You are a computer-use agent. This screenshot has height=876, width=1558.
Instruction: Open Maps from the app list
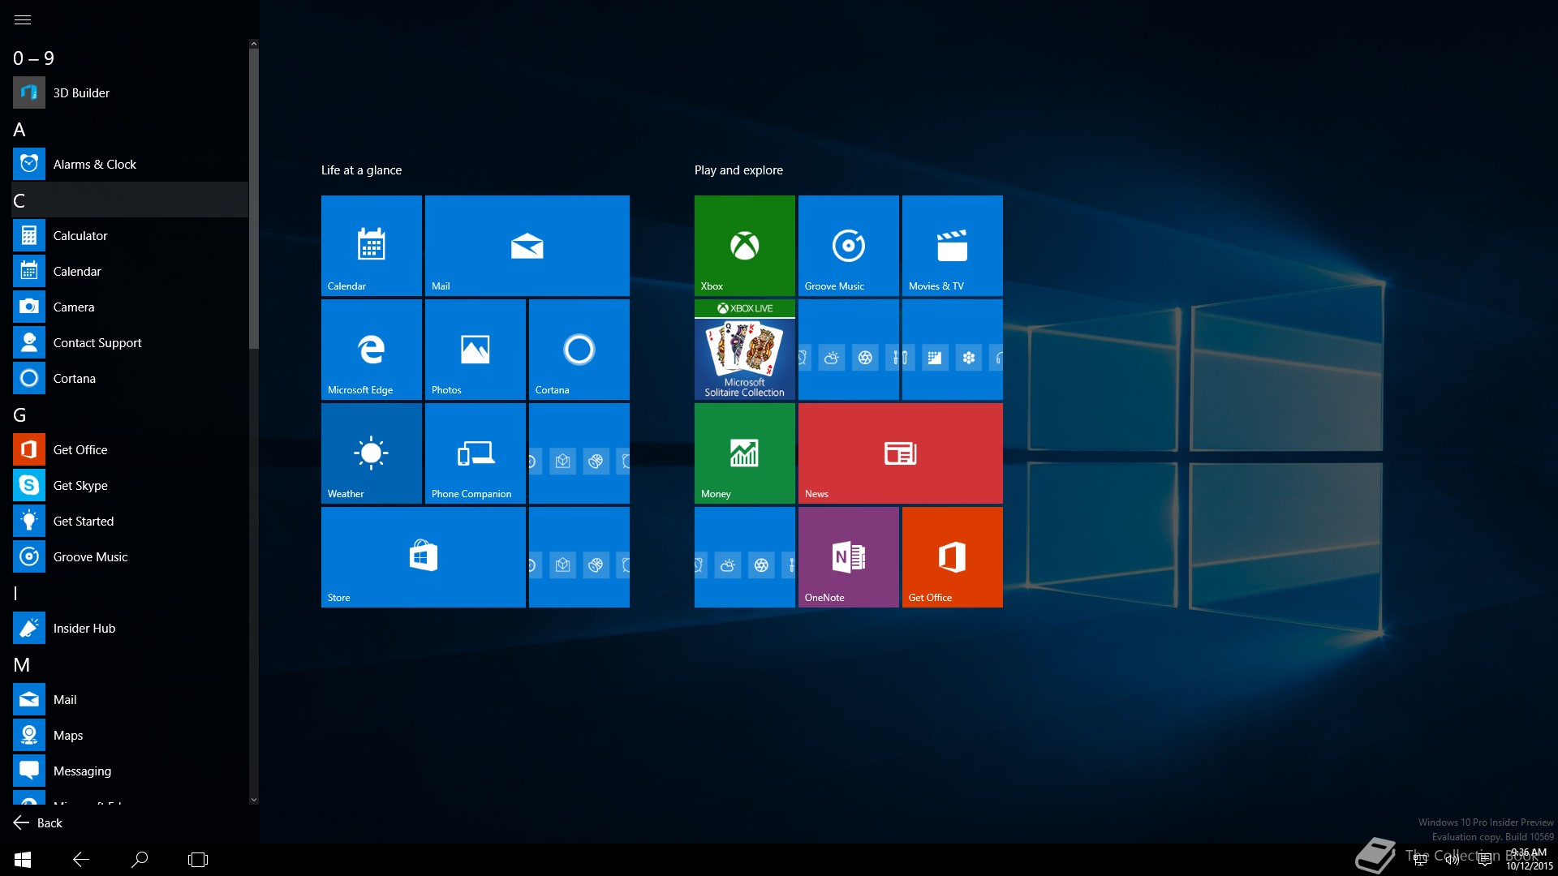coord(130,735)
